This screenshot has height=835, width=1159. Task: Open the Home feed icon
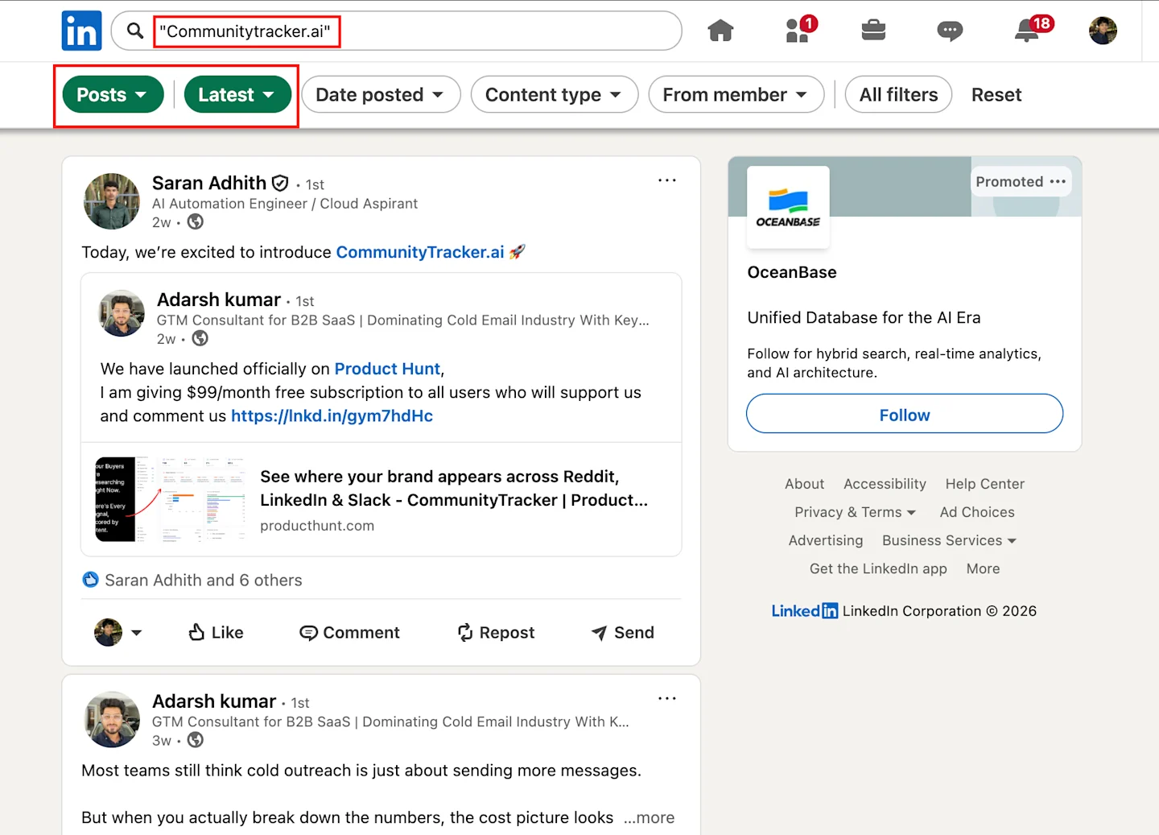click(x=720, y=31)
